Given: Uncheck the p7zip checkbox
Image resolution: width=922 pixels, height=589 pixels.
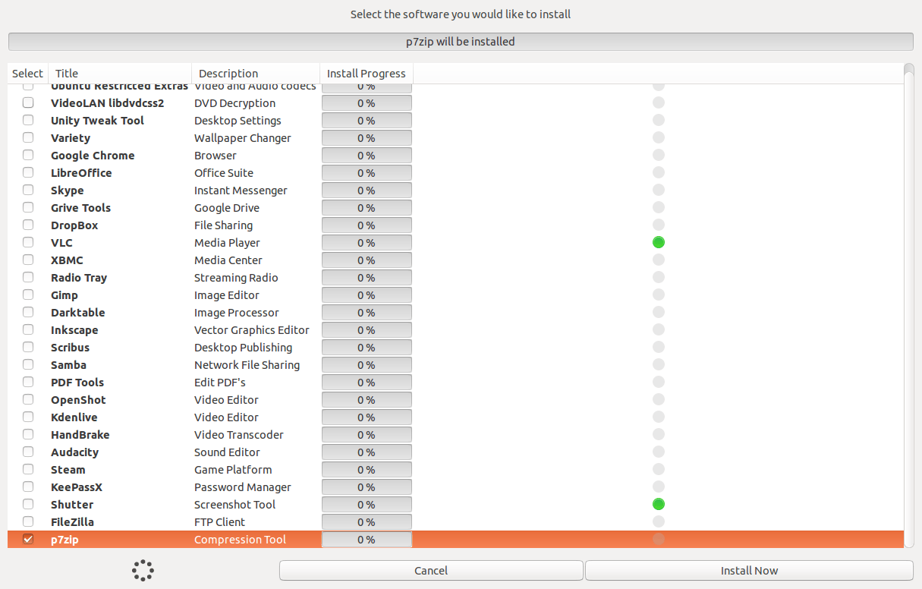Looking at the screenshot, I should 28,539.
